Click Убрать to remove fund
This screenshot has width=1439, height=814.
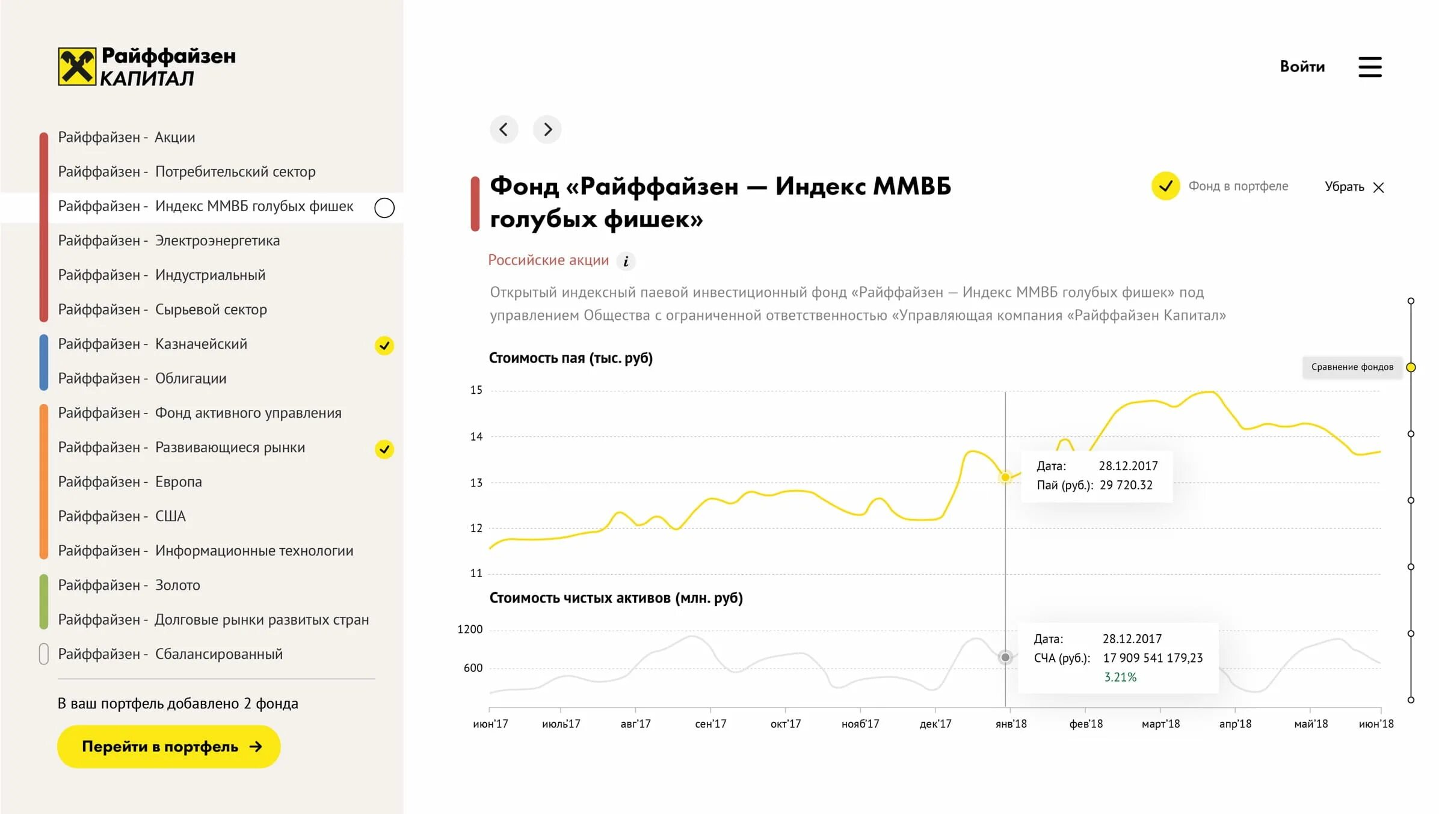[x=1344, y=187]
